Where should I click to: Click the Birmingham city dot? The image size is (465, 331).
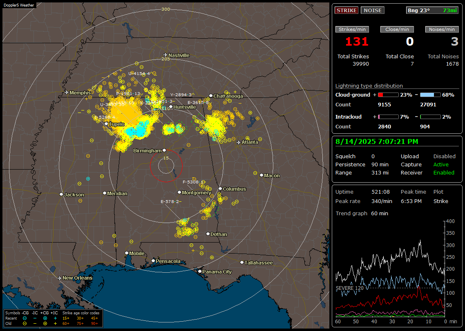pos(164,150)
